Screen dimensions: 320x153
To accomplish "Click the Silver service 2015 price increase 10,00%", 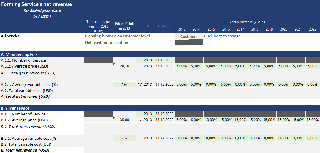I will point(211,120).
